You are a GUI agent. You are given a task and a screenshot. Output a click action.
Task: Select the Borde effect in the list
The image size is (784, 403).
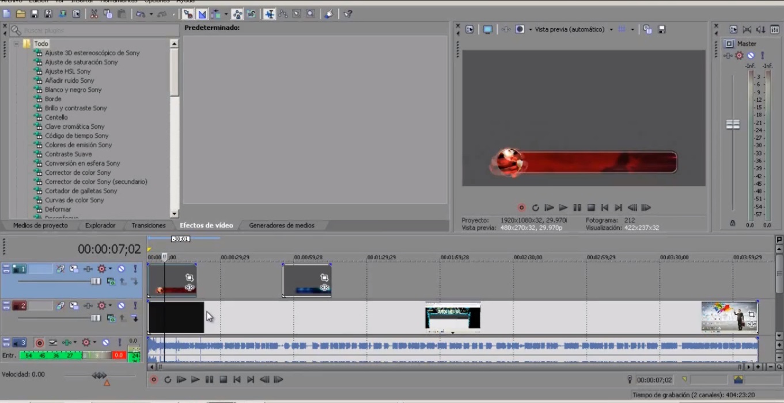pyautogui.click(x=53, y=99)
